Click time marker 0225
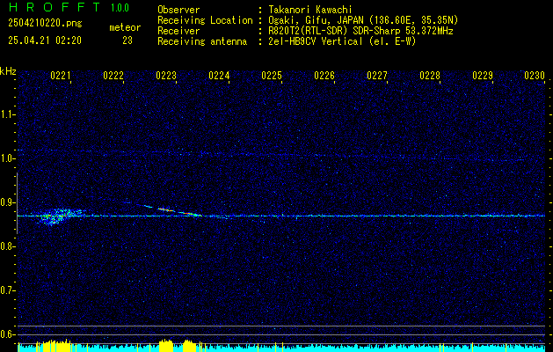The image size is (553, 352). click(x=272, y=76)
